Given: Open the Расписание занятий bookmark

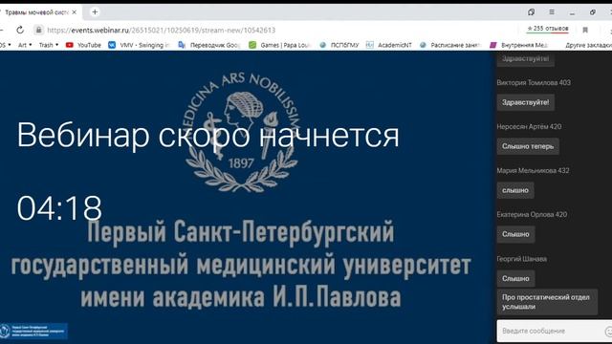Looking at the screenshot, I should (x=449, y=45).
